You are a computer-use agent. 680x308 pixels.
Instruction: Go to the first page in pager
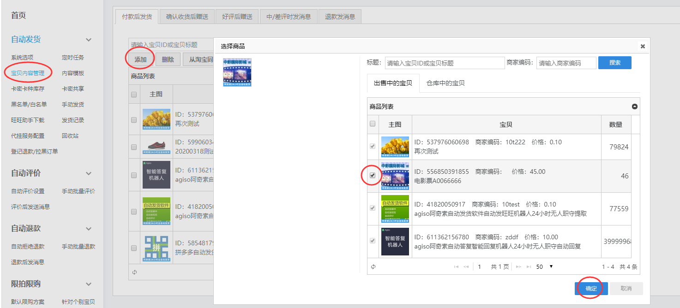[x=456, y=267]
